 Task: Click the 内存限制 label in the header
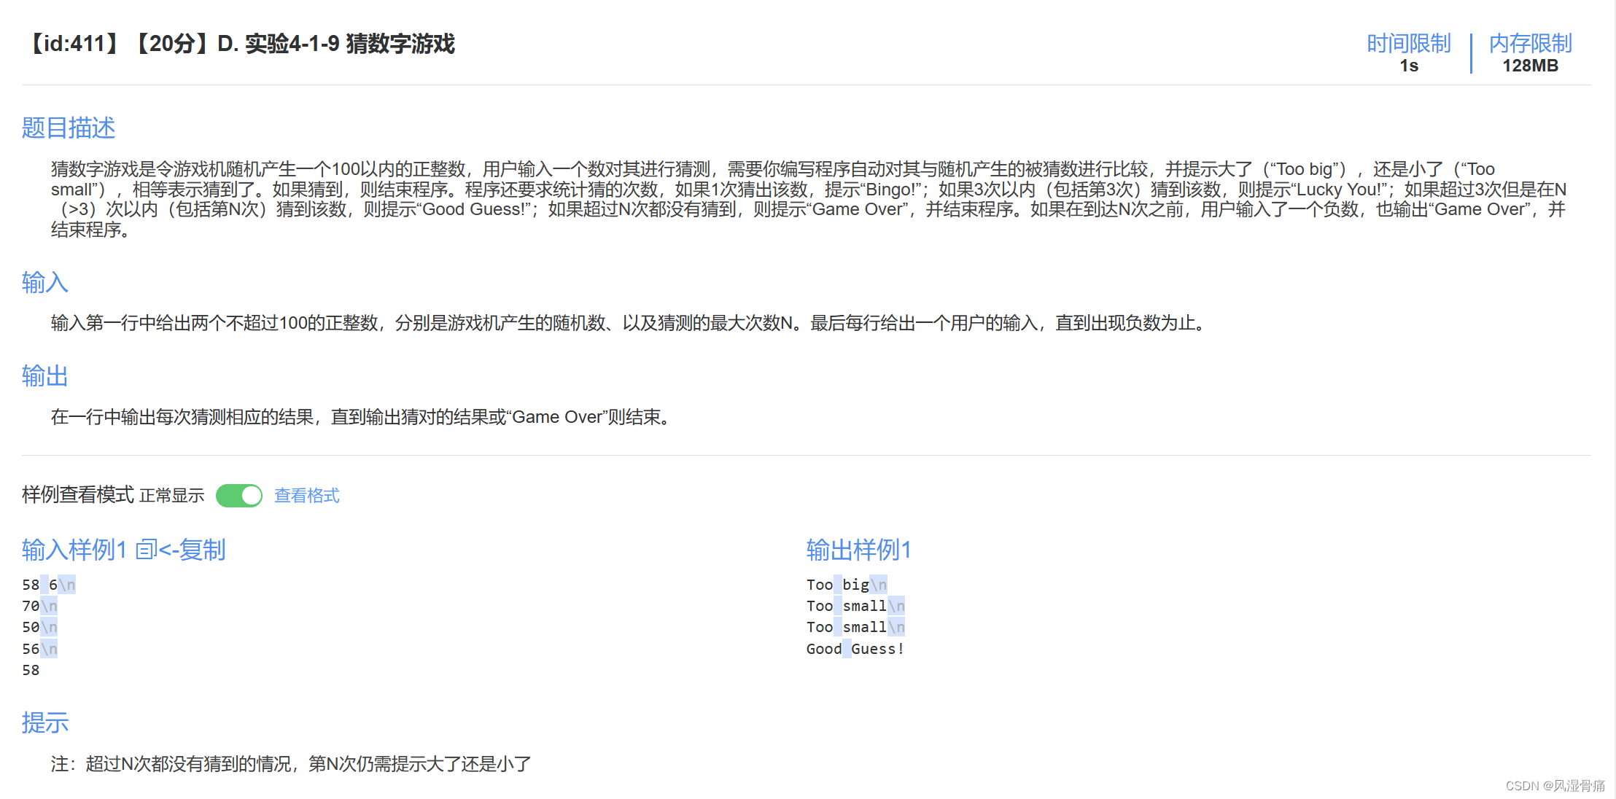tap(1530, 42)
